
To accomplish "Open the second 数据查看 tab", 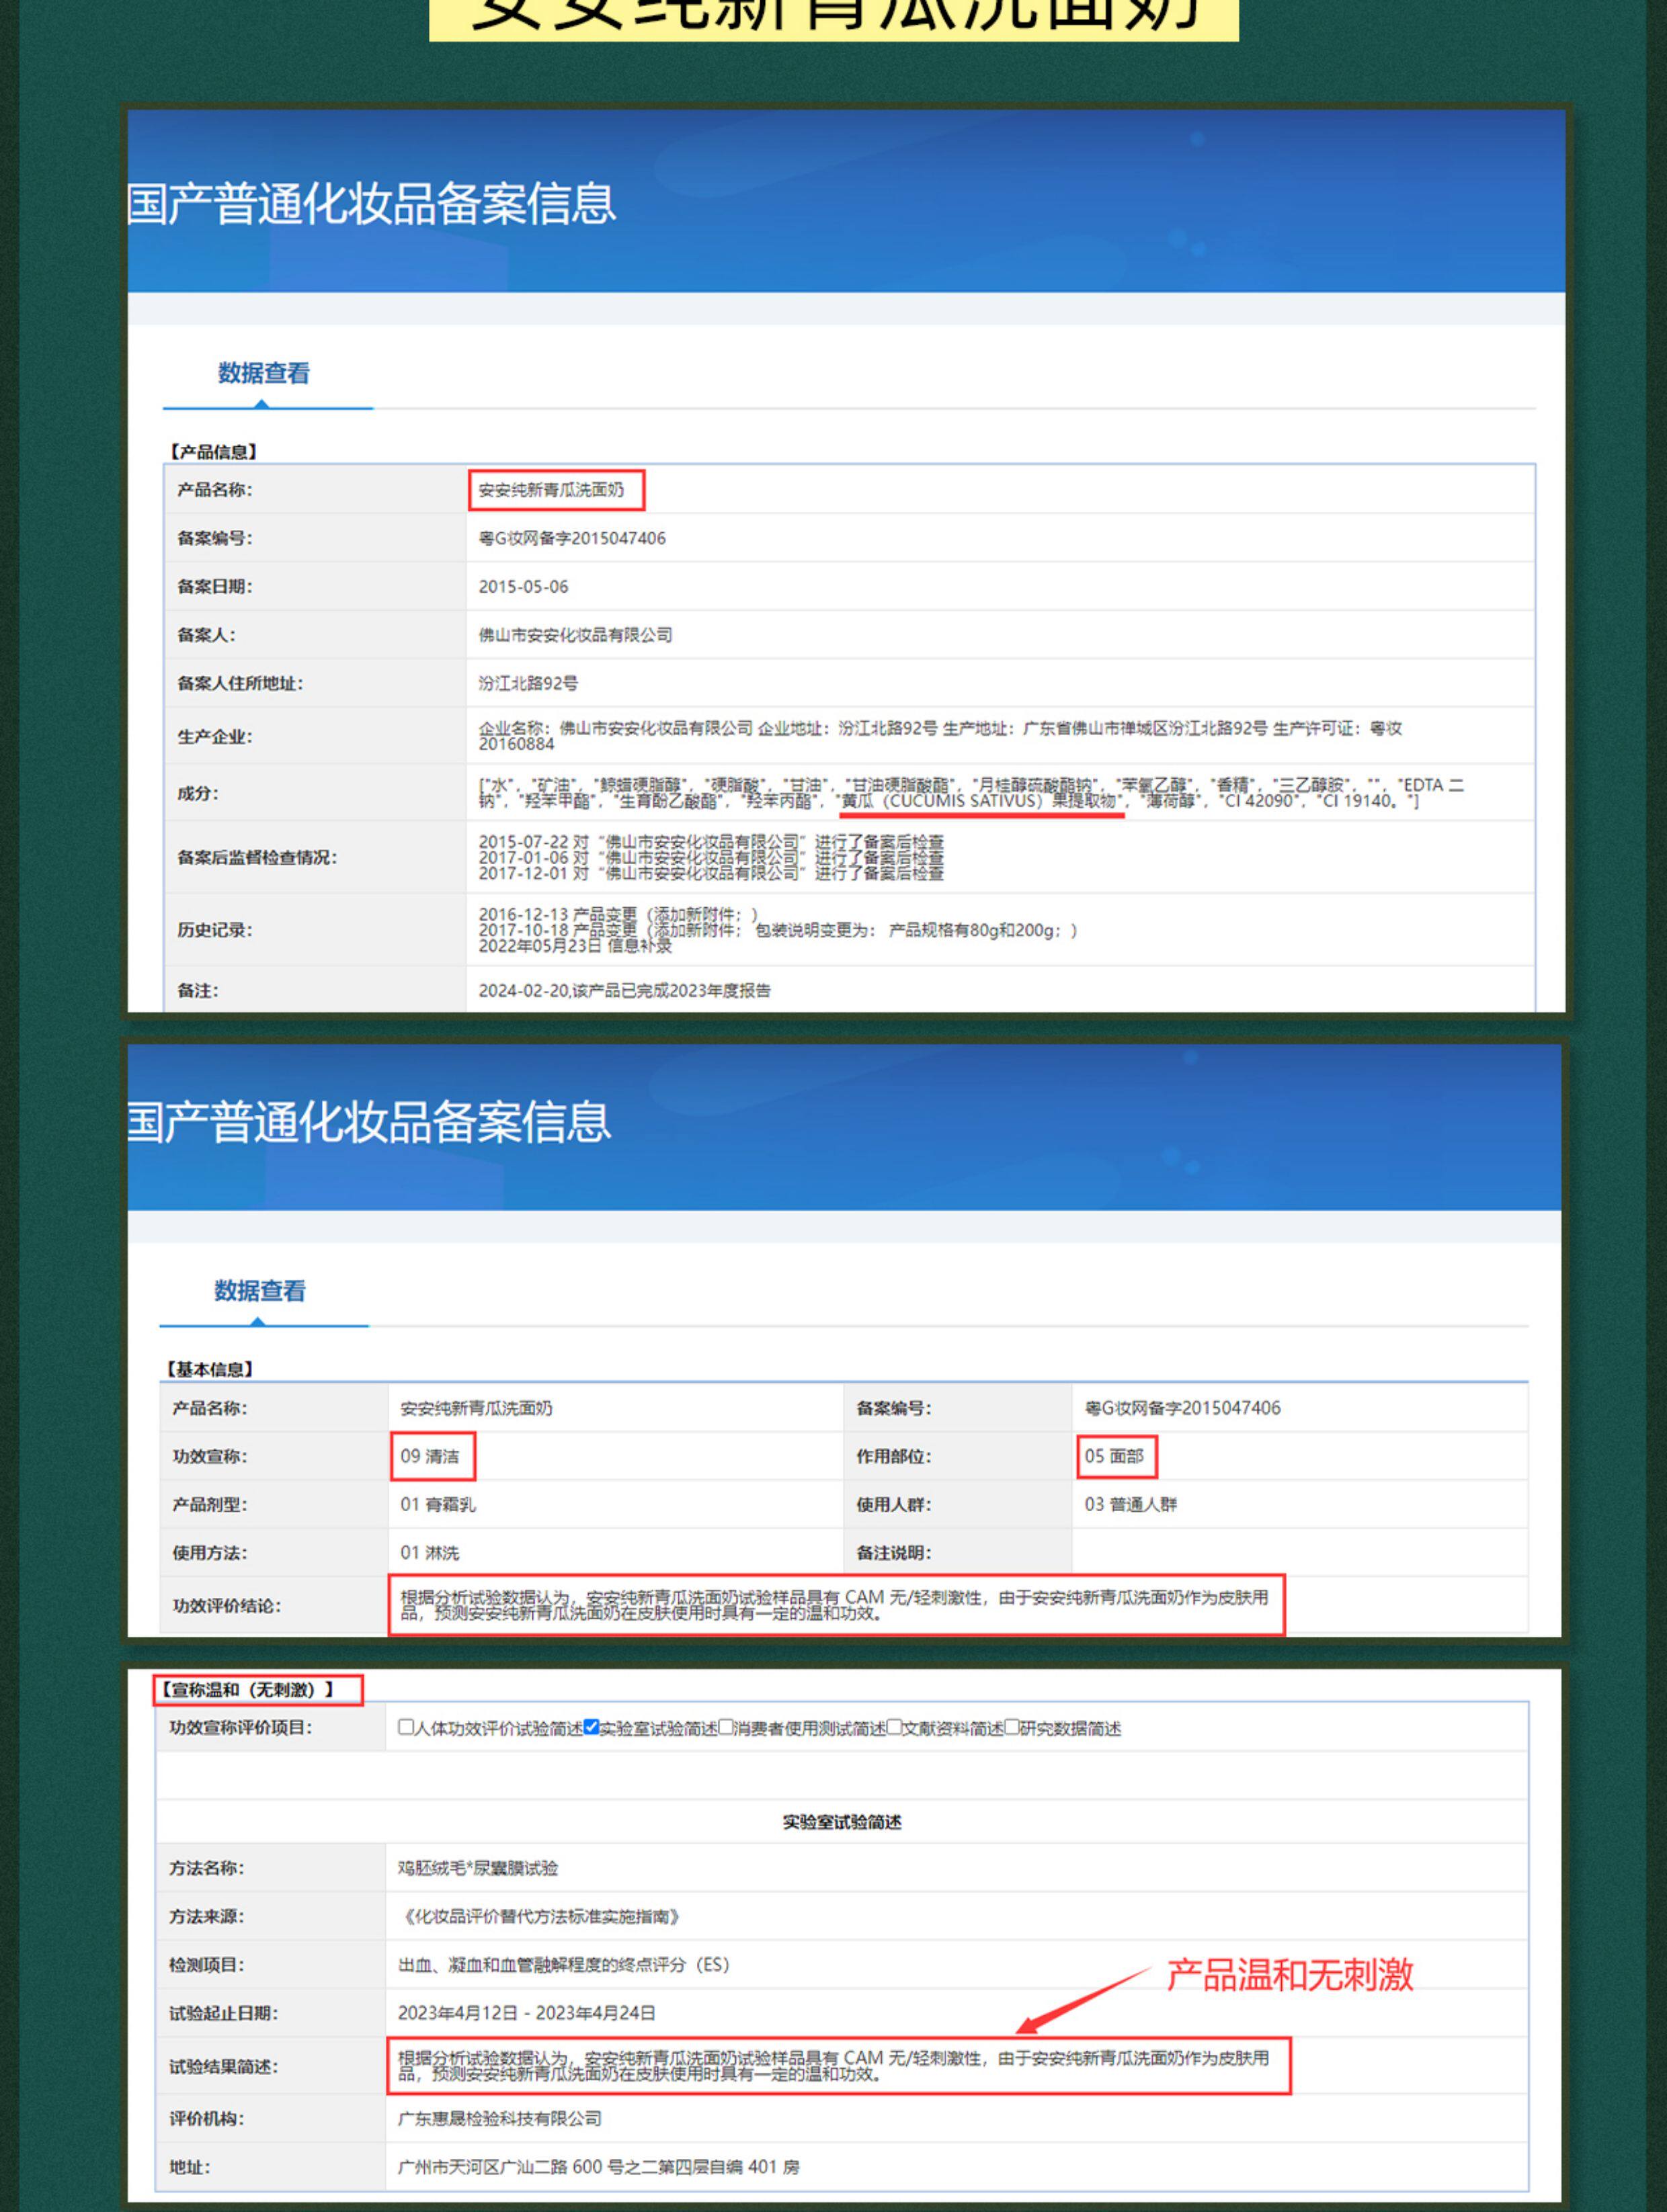I will click(x=260, y=1291).
